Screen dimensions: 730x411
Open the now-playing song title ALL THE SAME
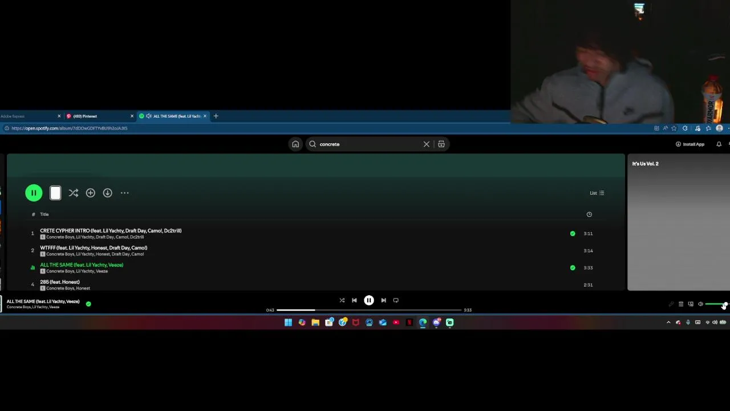coord(43,301)
